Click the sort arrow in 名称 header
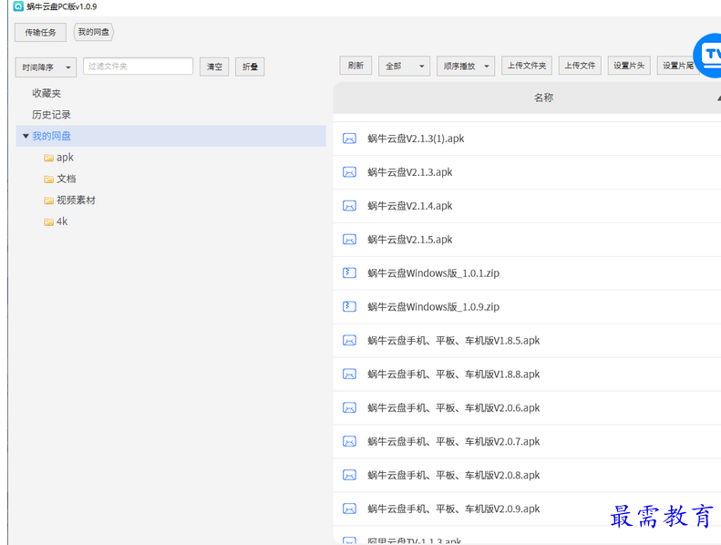 [718, 98]
